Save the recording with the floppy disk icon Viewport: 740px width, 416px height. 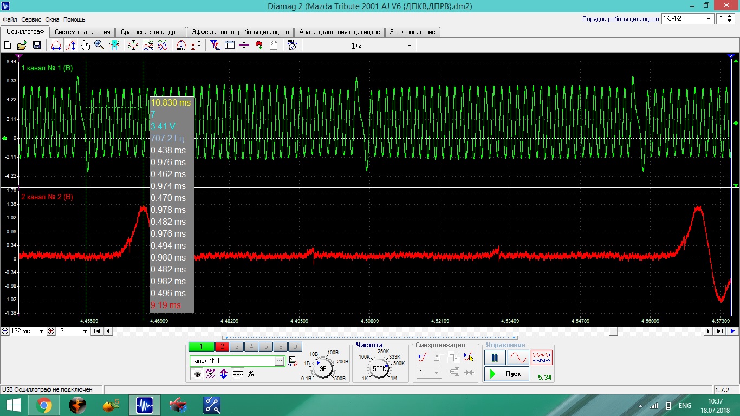coord(36,45)
